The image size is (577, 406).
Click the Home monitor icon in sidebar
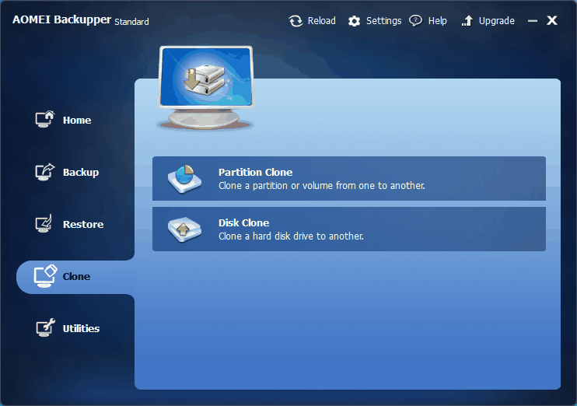point(45,119)
